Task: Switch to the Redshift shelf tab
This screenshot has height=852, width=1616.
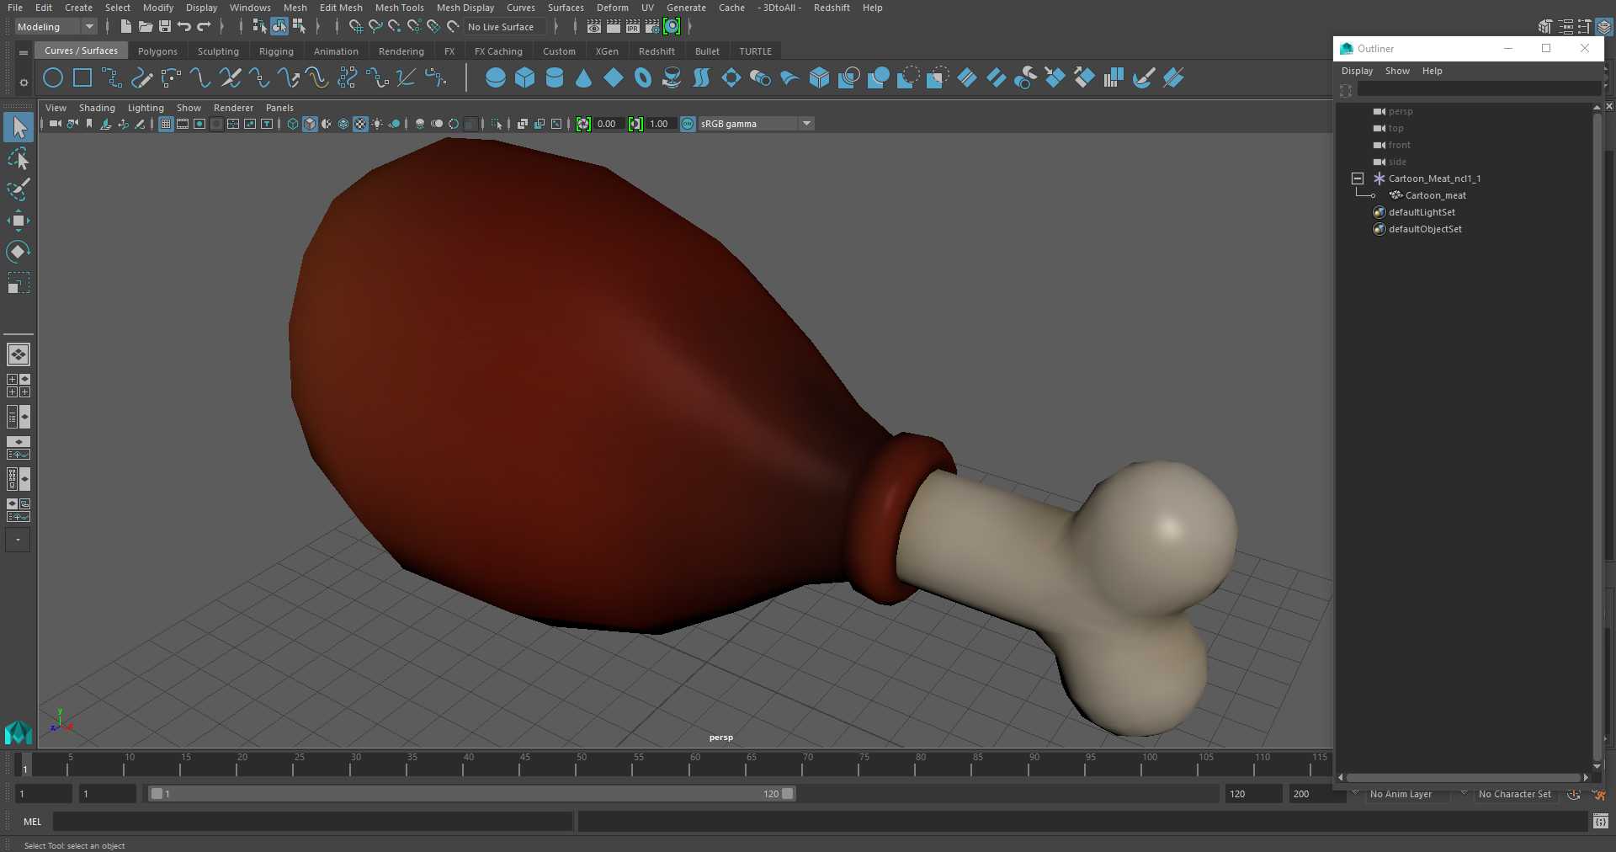Action: pyautogui.click(x=656, y=51)
